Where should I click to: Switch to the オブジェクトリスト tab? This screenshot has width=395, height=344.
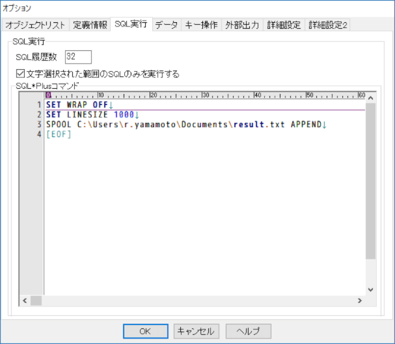tap(35, 25)
